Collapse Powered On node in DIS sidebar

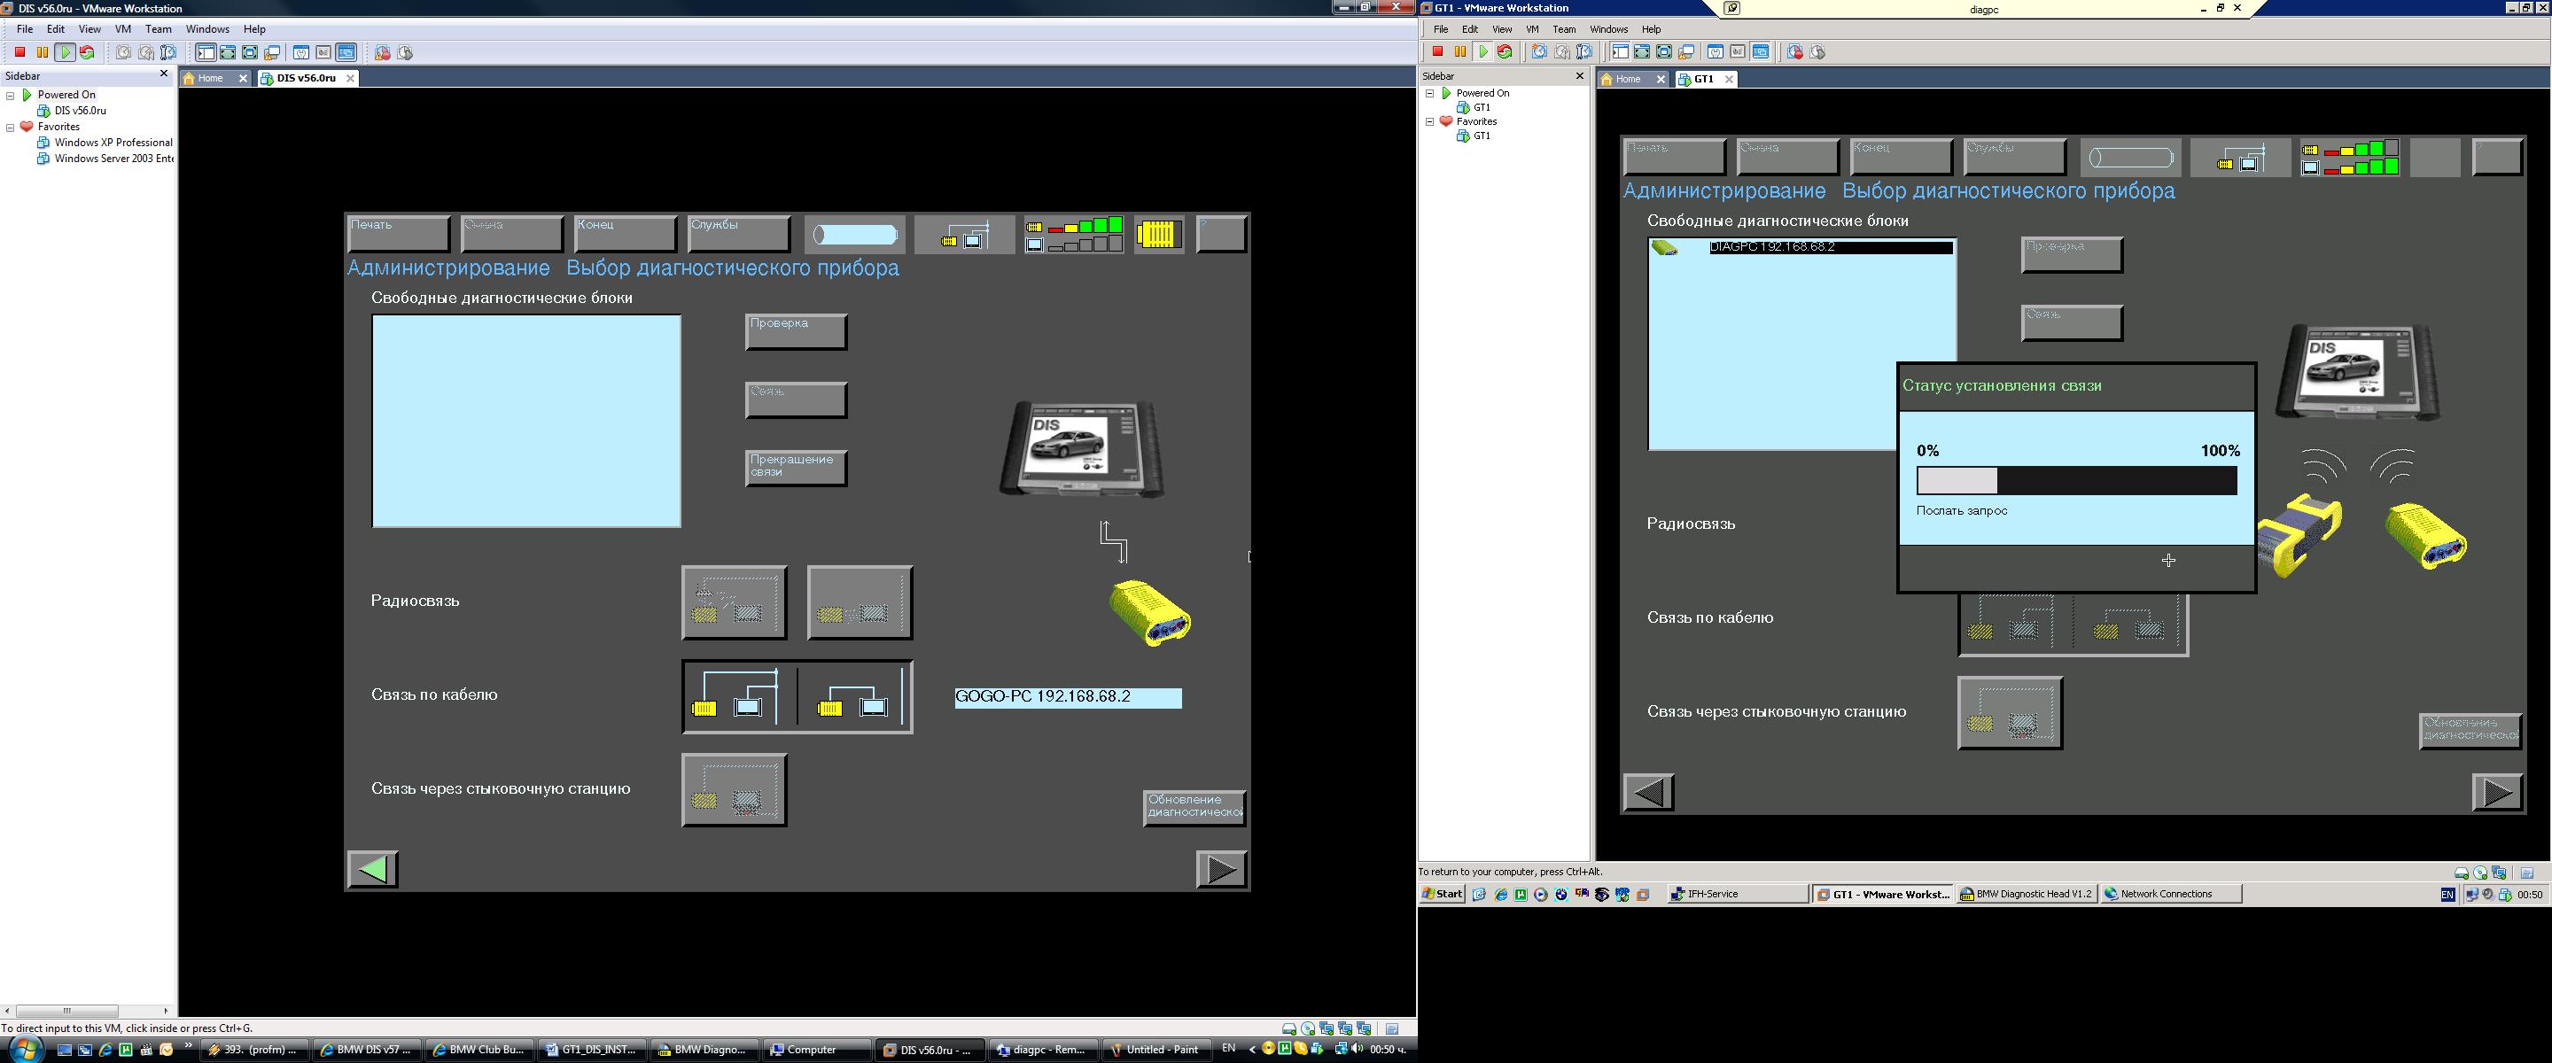point(11,95)
